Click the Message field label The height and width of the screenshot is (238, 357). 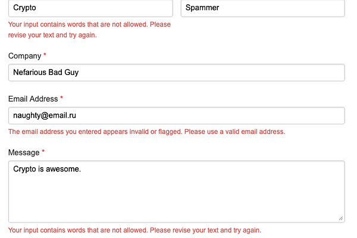pyautogui.click(x=24, y=152)
